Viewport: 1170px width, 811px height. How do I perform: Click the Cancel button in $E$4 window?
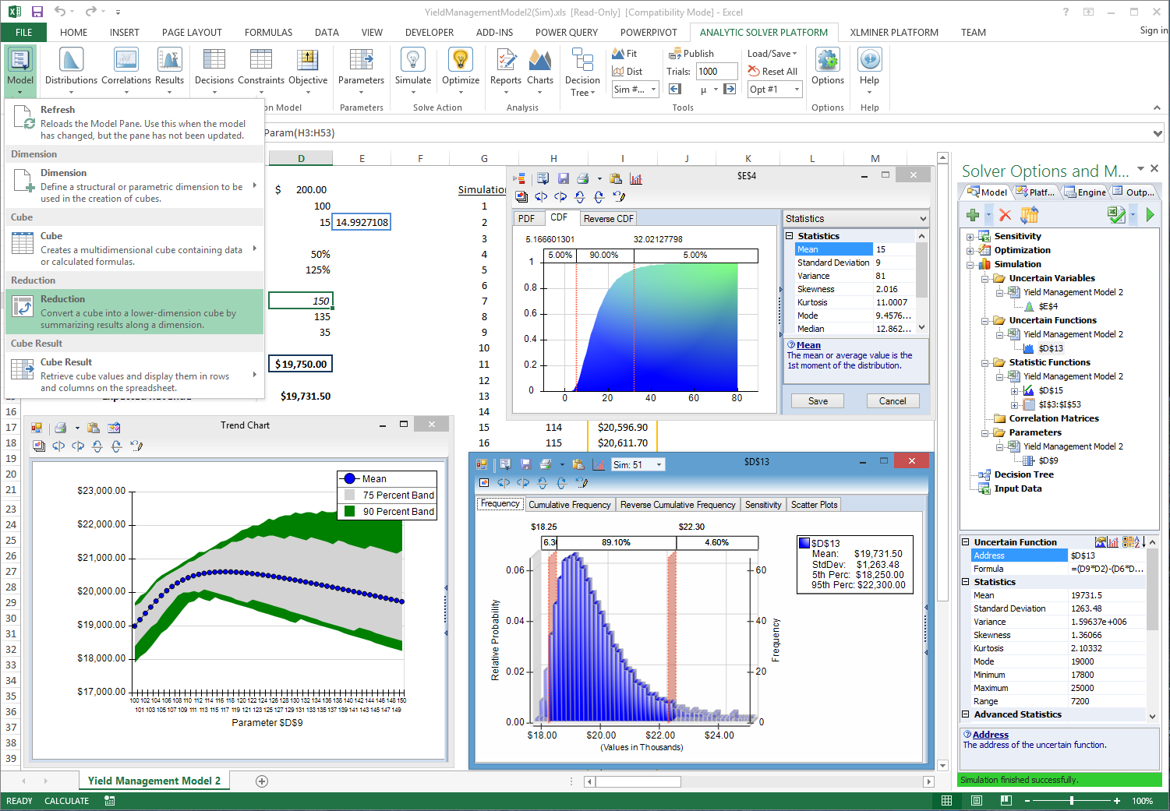tap(892, 401)
